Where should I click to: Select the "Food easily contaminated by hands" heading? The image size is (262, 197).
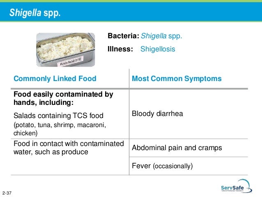(63, 98)
